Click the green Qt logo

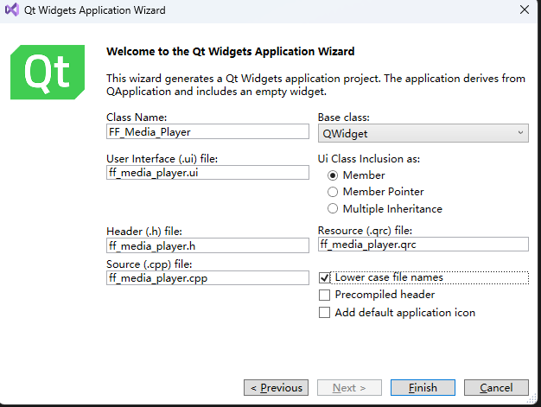pyautogui.click(x=48, y=72)
